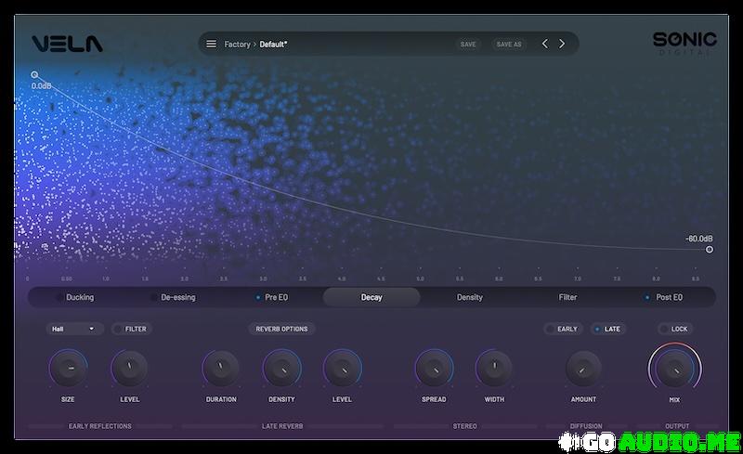Click the late reverb LEVEL knob
This screenshot has height=454, width=743.
click(x=342, y=369)
